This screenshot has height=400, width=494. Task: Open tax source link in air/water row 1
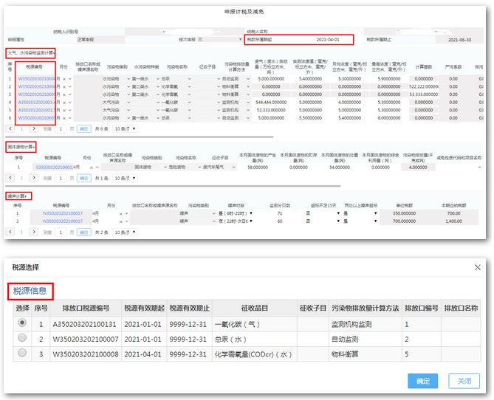click(x=36, y=79)
